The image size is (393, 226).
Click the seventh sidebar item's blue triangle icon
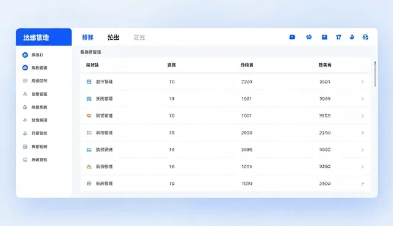[x=25, y=133]
